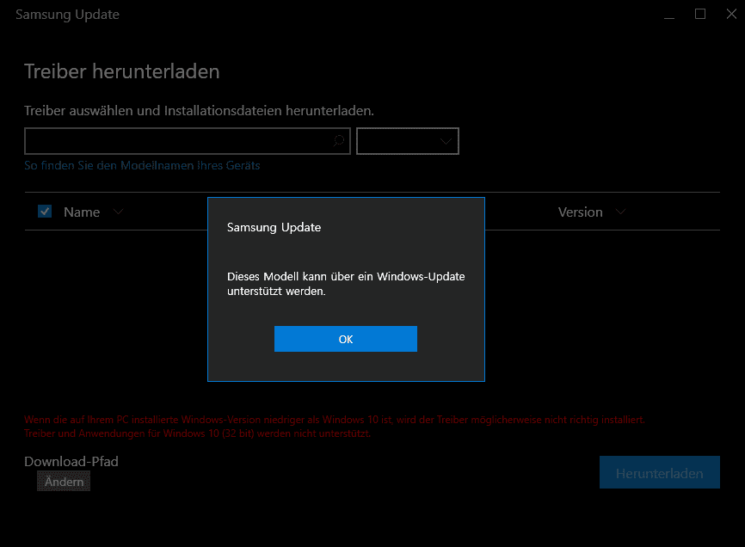This screenshot has height=547, width=745.
Task: Click the 'Samsung Update' dialog title
Action: 274,227
